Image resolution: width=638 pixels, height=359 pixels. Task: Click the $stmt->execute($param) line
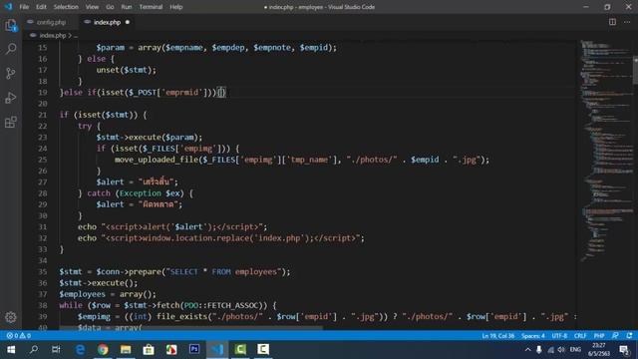click(x=150, y=138)
